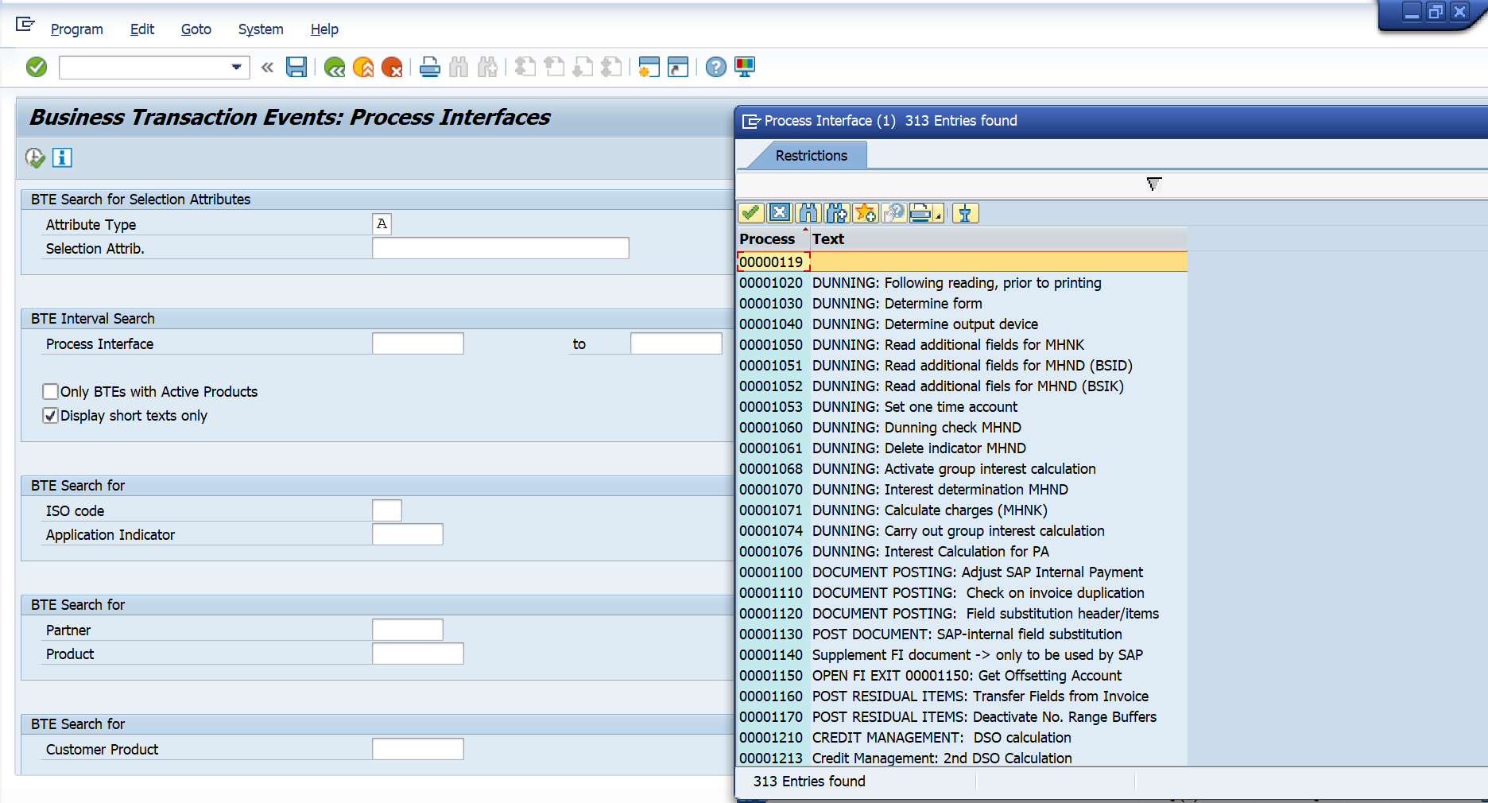Collapse the toolbar with the double-chevron icon

tap(266, 67)
